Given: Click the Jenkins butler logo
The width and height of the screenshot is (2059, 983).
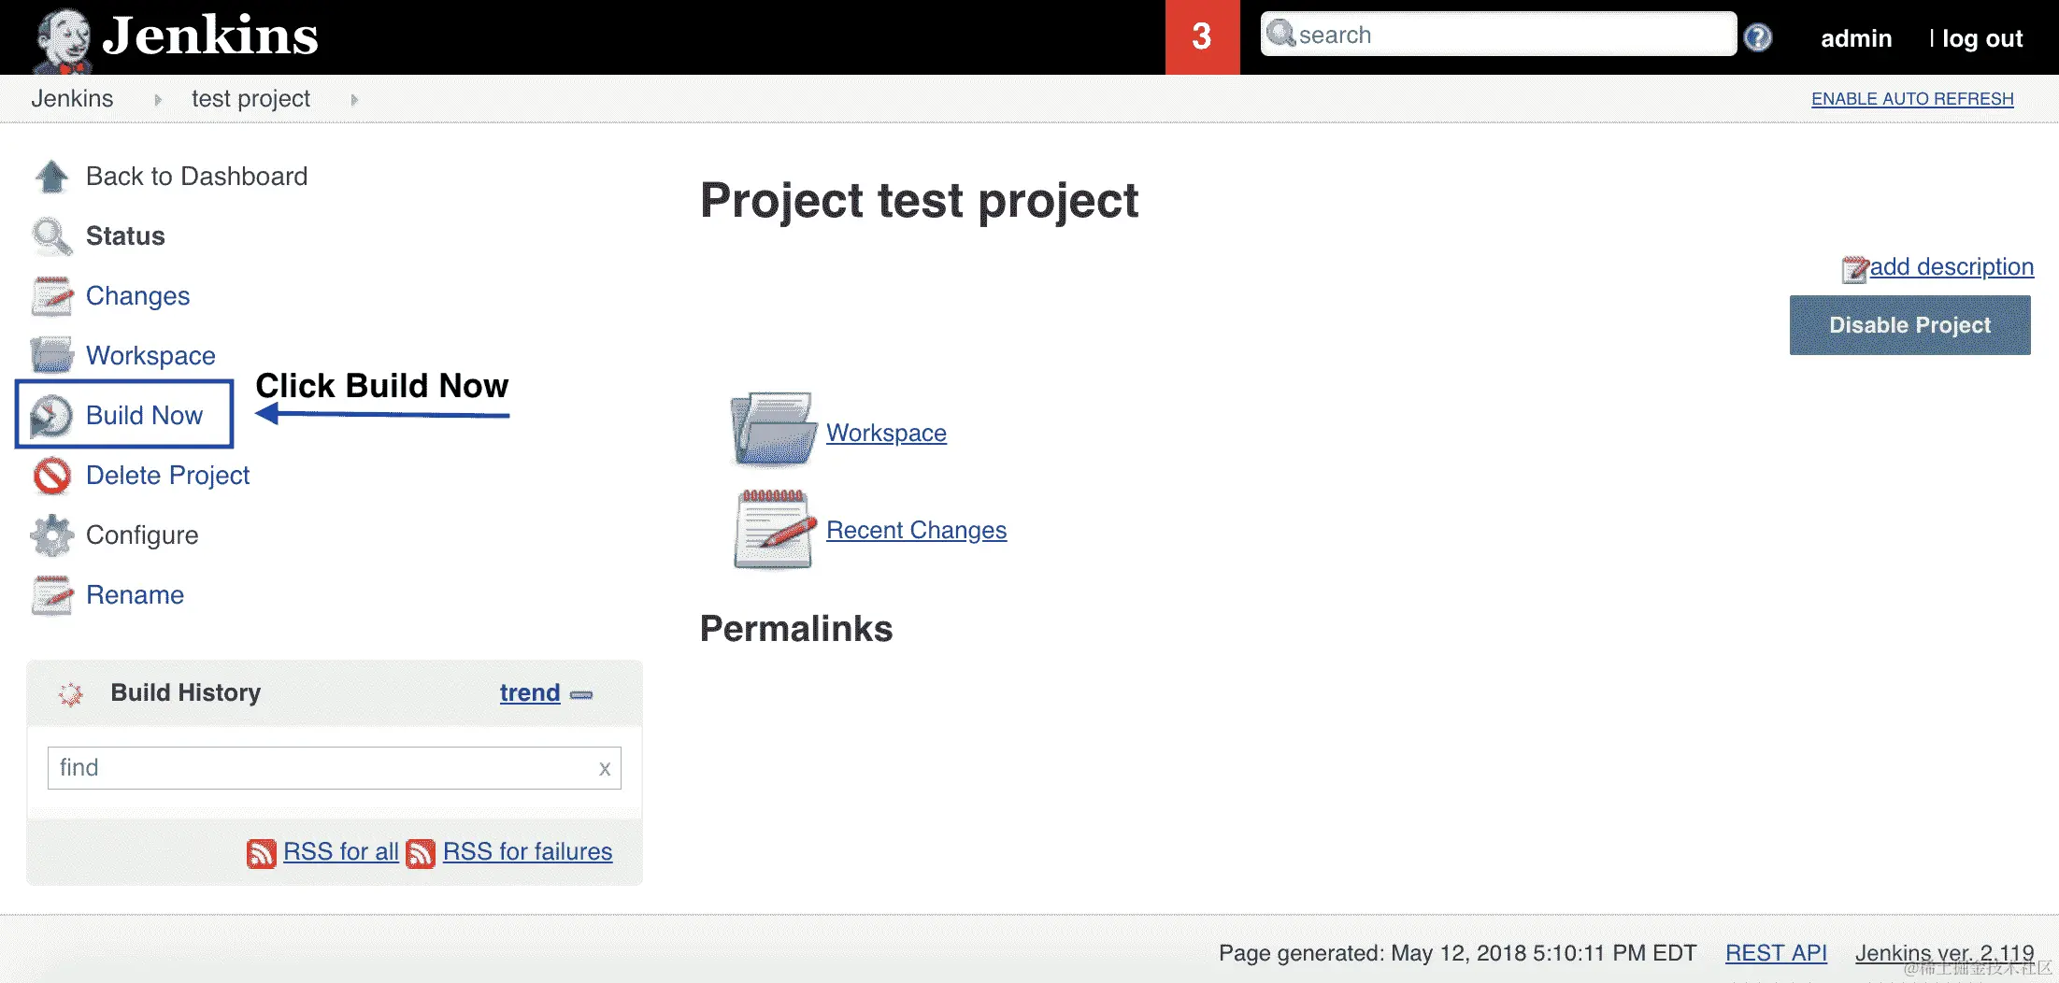Looking at the screenshot, I should point(63,39).
